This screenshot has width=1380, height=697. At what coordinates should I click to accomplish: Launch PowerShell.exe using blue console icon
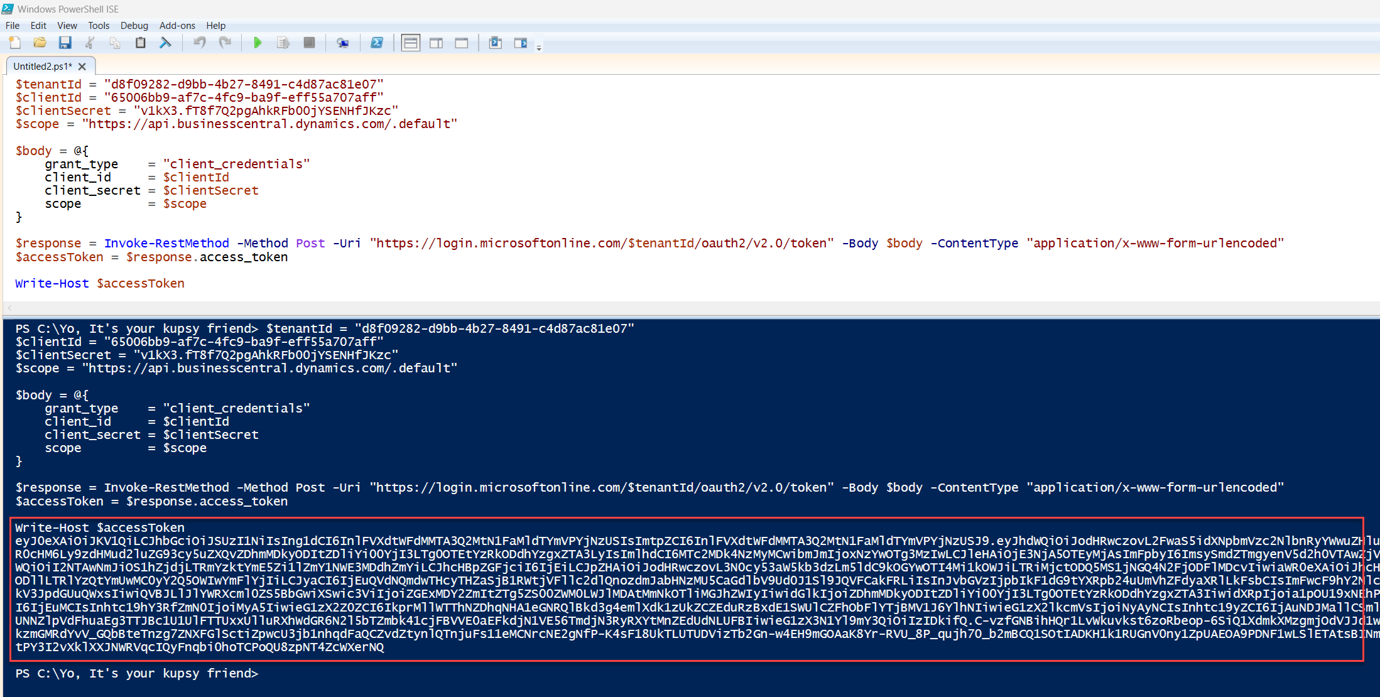[x=377, y=43]
